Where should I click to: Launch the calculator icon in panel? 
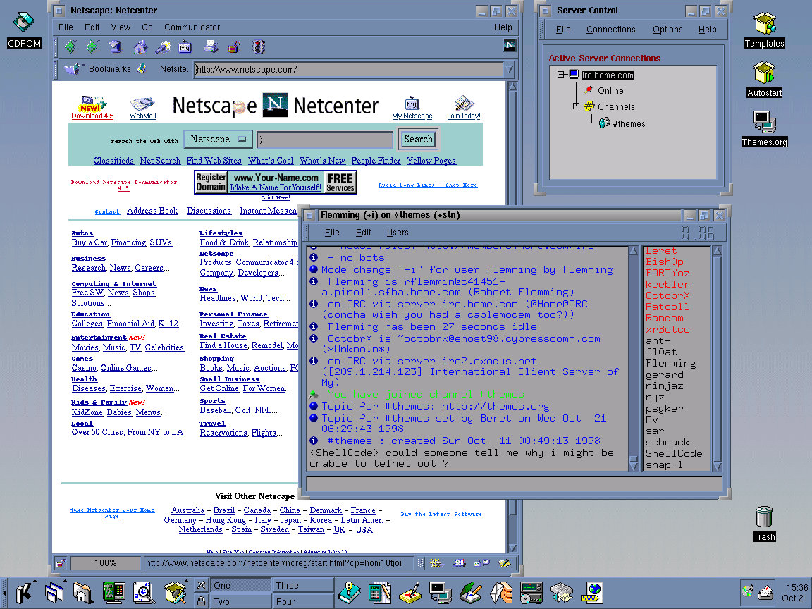[380, 593]
